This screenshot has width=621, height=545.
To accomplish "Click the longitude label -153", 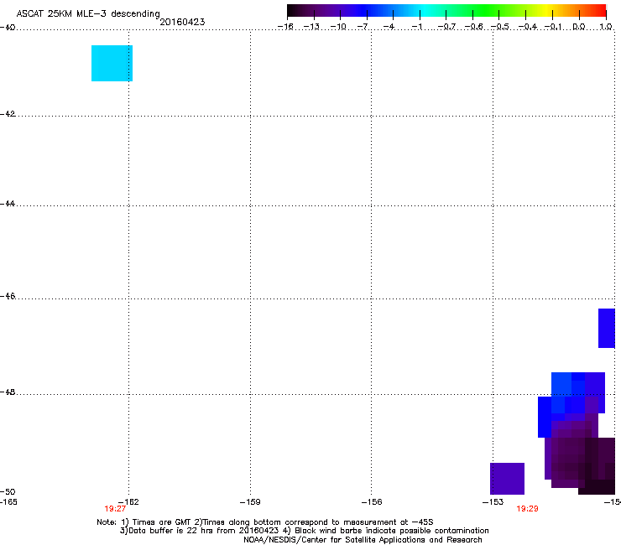I will coord(493,502).
